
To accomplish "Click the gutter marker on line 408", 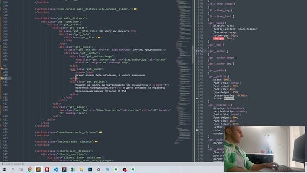I will coord(2,69).
